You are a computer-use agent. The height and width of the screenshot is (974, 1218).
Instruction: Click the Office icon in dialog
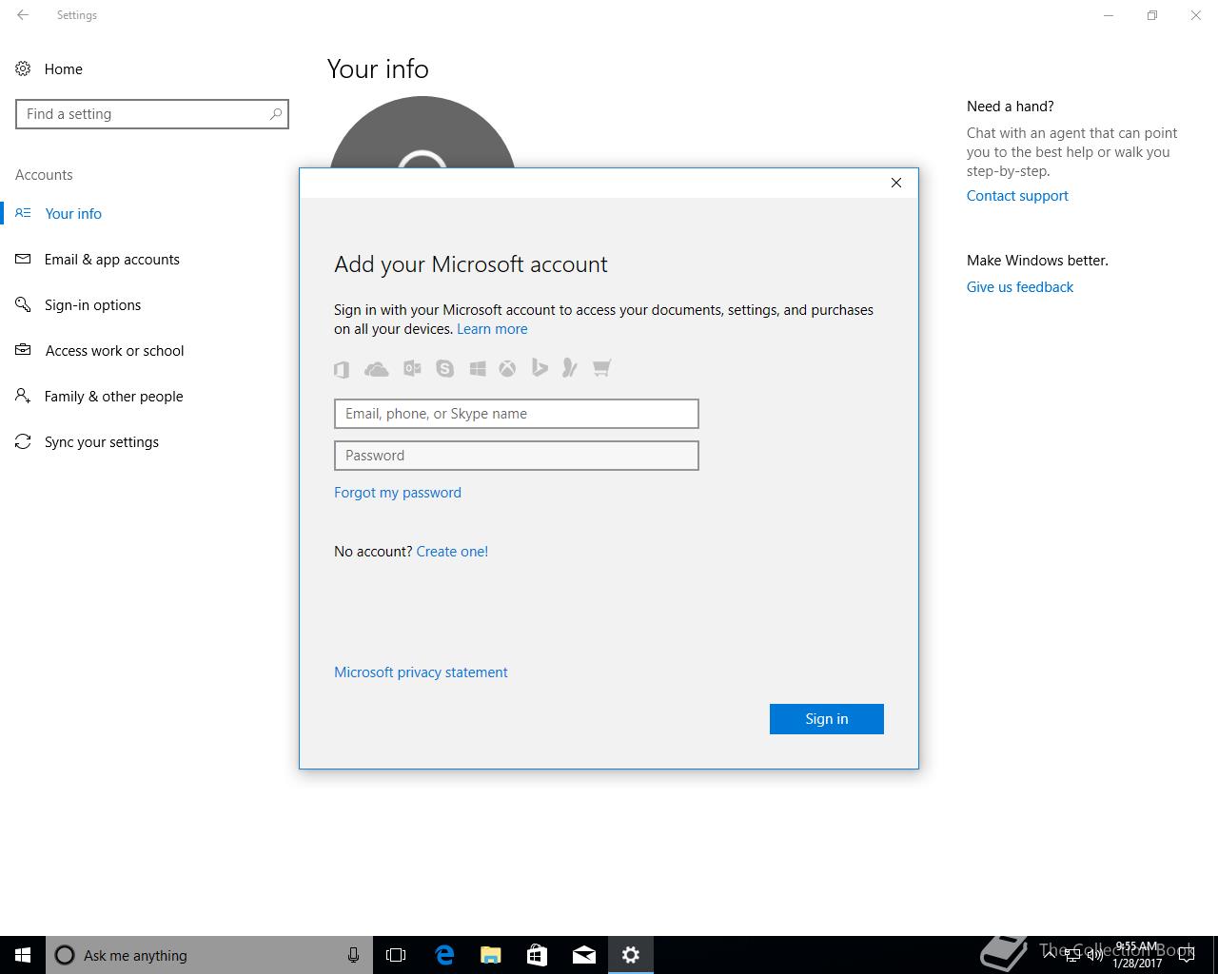[x=342, y=369]
